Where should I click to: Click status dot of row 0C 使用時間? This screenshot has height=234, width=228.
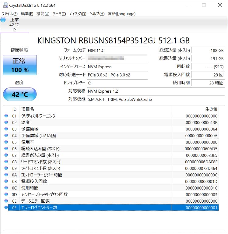pyautogui.click(x=6, y=188)
